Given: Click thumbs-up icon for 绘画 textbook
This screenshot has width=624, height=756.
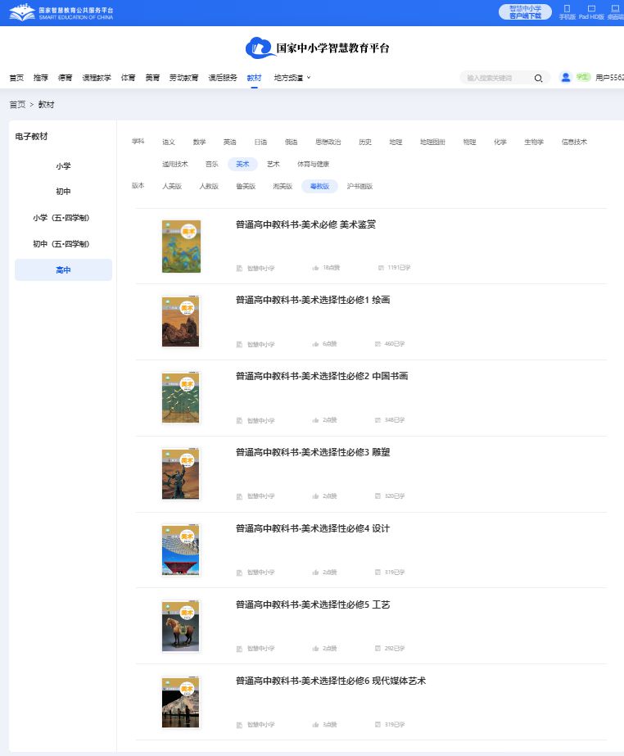Looking at the screenshot, I should tap(315, 344).
